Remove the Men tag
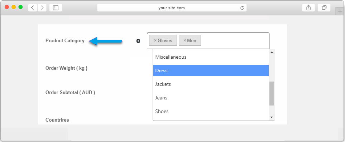Image resolution: width=345 pixels, height=142 pixels. pos(185,40)
